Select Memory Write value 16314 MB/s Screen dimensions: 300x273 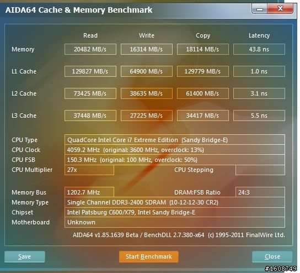[147, 49]
